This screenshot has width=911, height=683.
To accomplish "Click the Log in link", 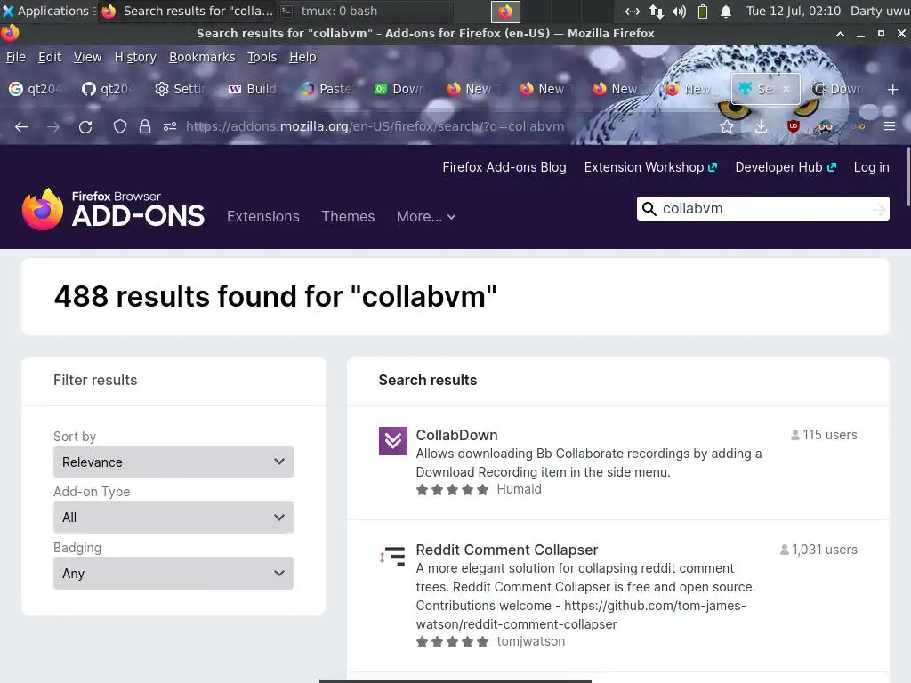I will [872, 167].
